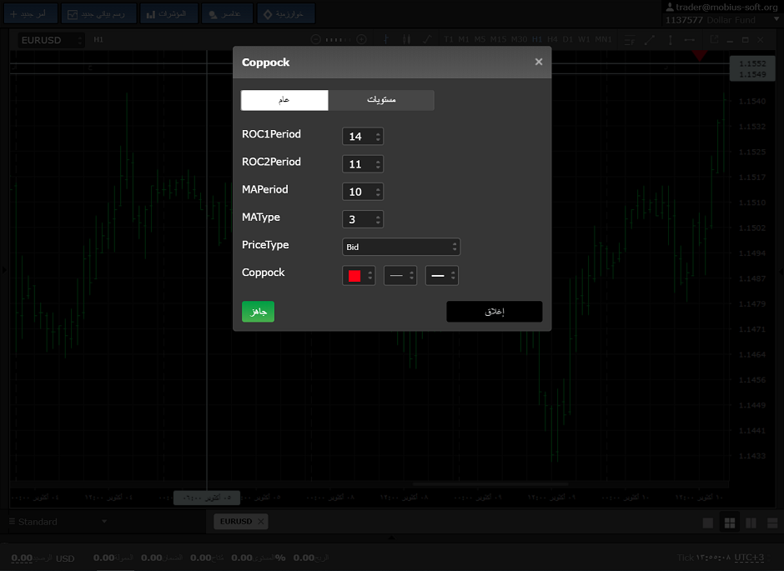Click the trader@mobius-soft.org account label
Viewport: 784px width, 571px height.
[x=726, y=7]
